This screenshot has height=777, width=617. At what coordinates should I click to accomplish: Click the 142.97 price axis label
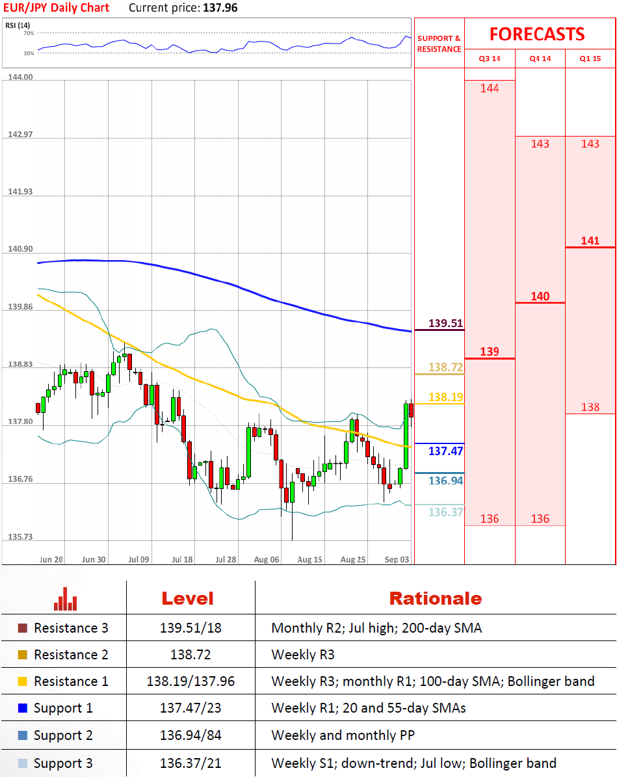[20, 135]
